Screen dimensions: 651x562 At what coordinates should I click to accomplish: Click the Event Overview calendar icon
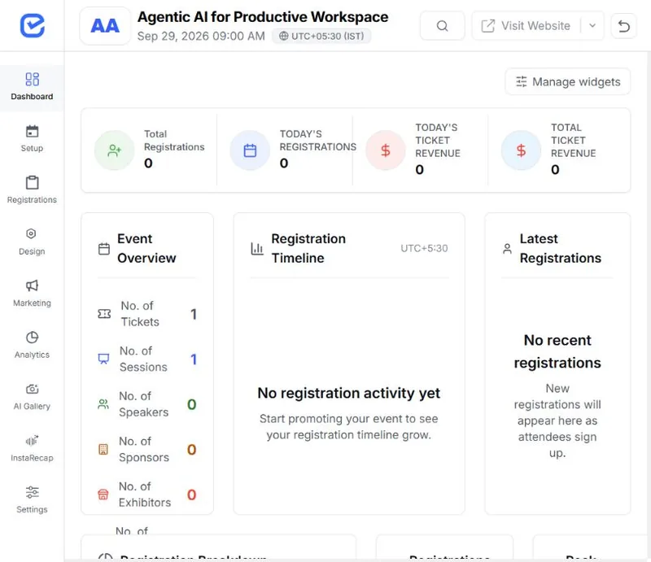click(x=104, y=249)
